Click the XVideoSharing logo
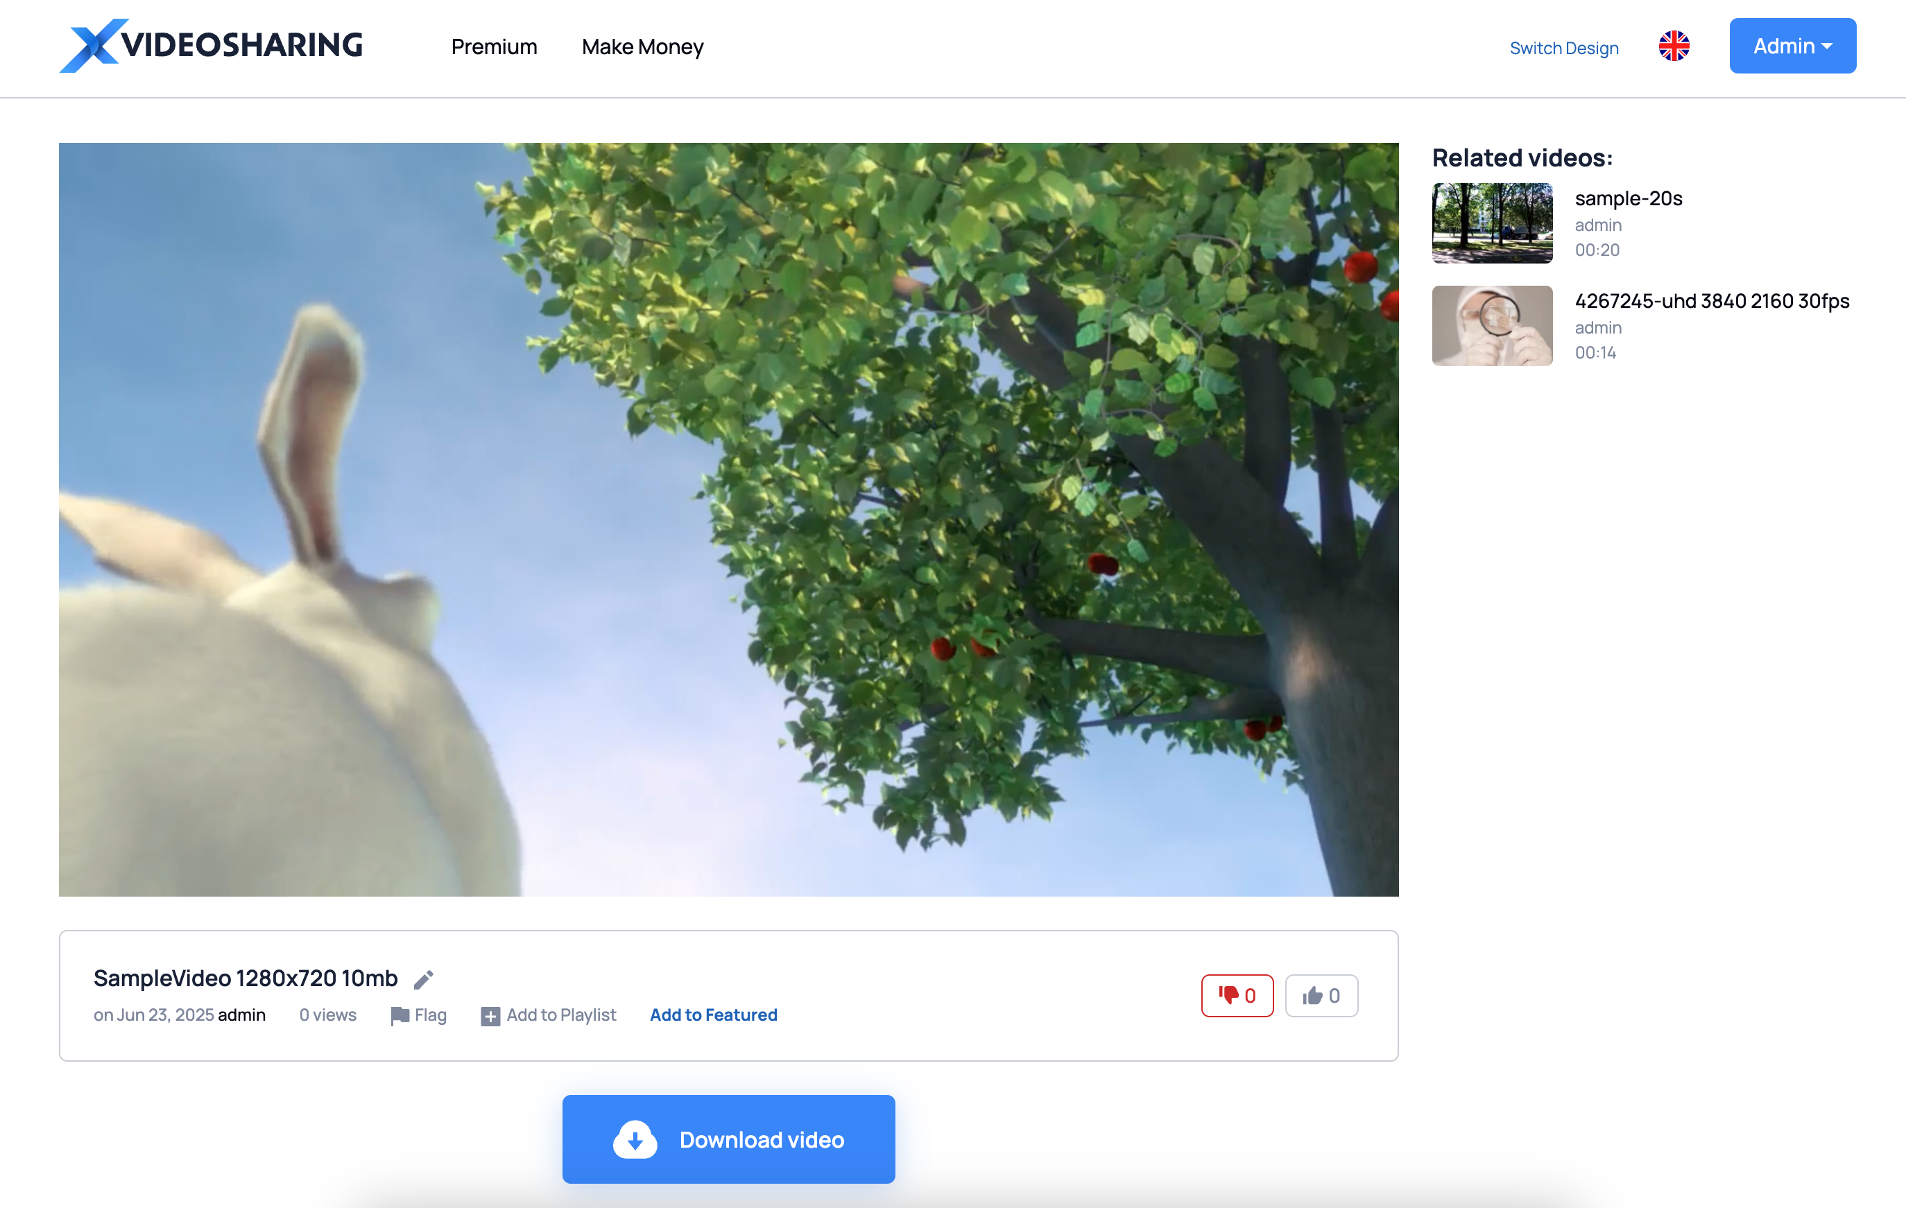The image size is (1906, 1208). tap(212, 46)
